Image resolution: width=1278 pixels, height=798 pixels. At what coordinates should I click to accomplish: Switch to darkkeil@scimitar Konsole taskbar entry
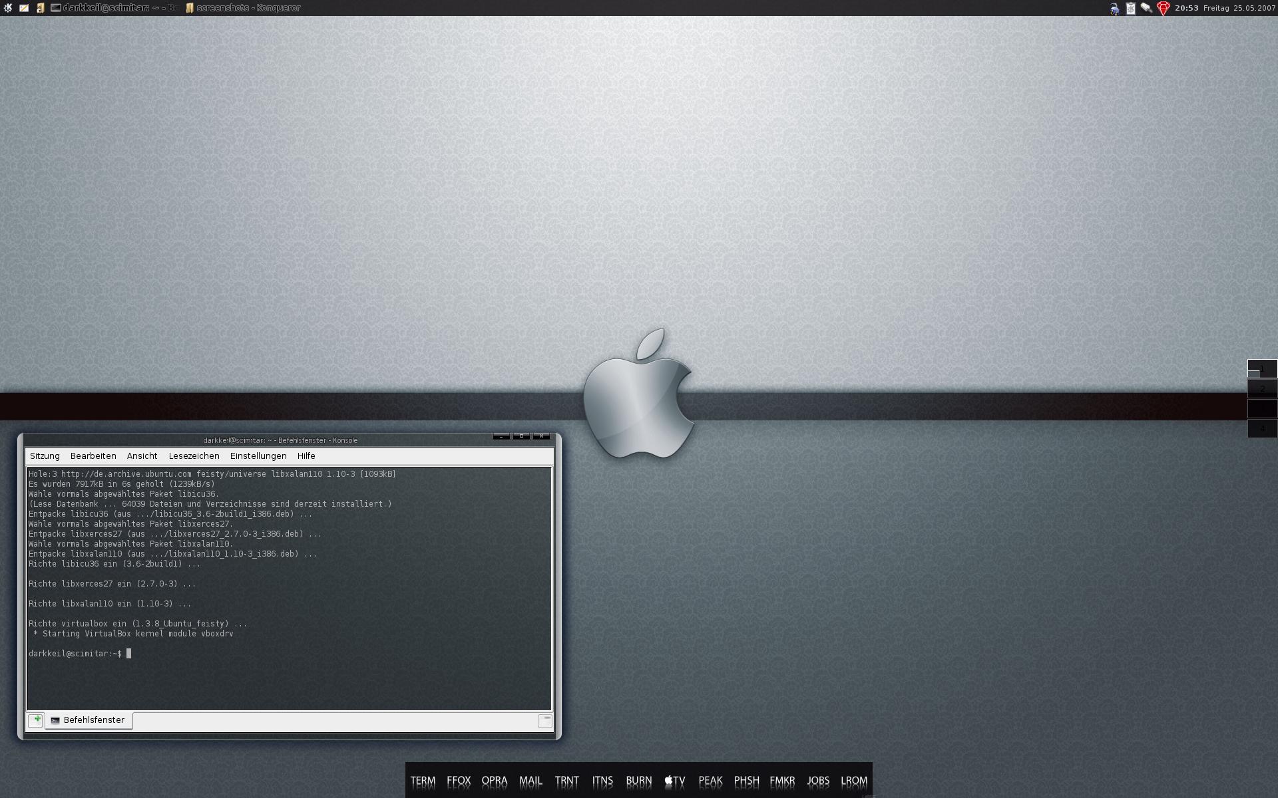(114, 8)
